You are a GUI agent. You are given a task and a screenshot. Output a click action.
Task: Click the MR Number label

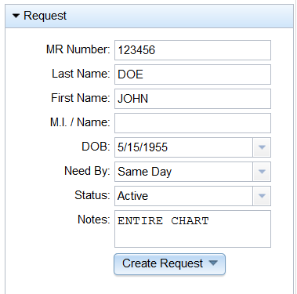78,49
